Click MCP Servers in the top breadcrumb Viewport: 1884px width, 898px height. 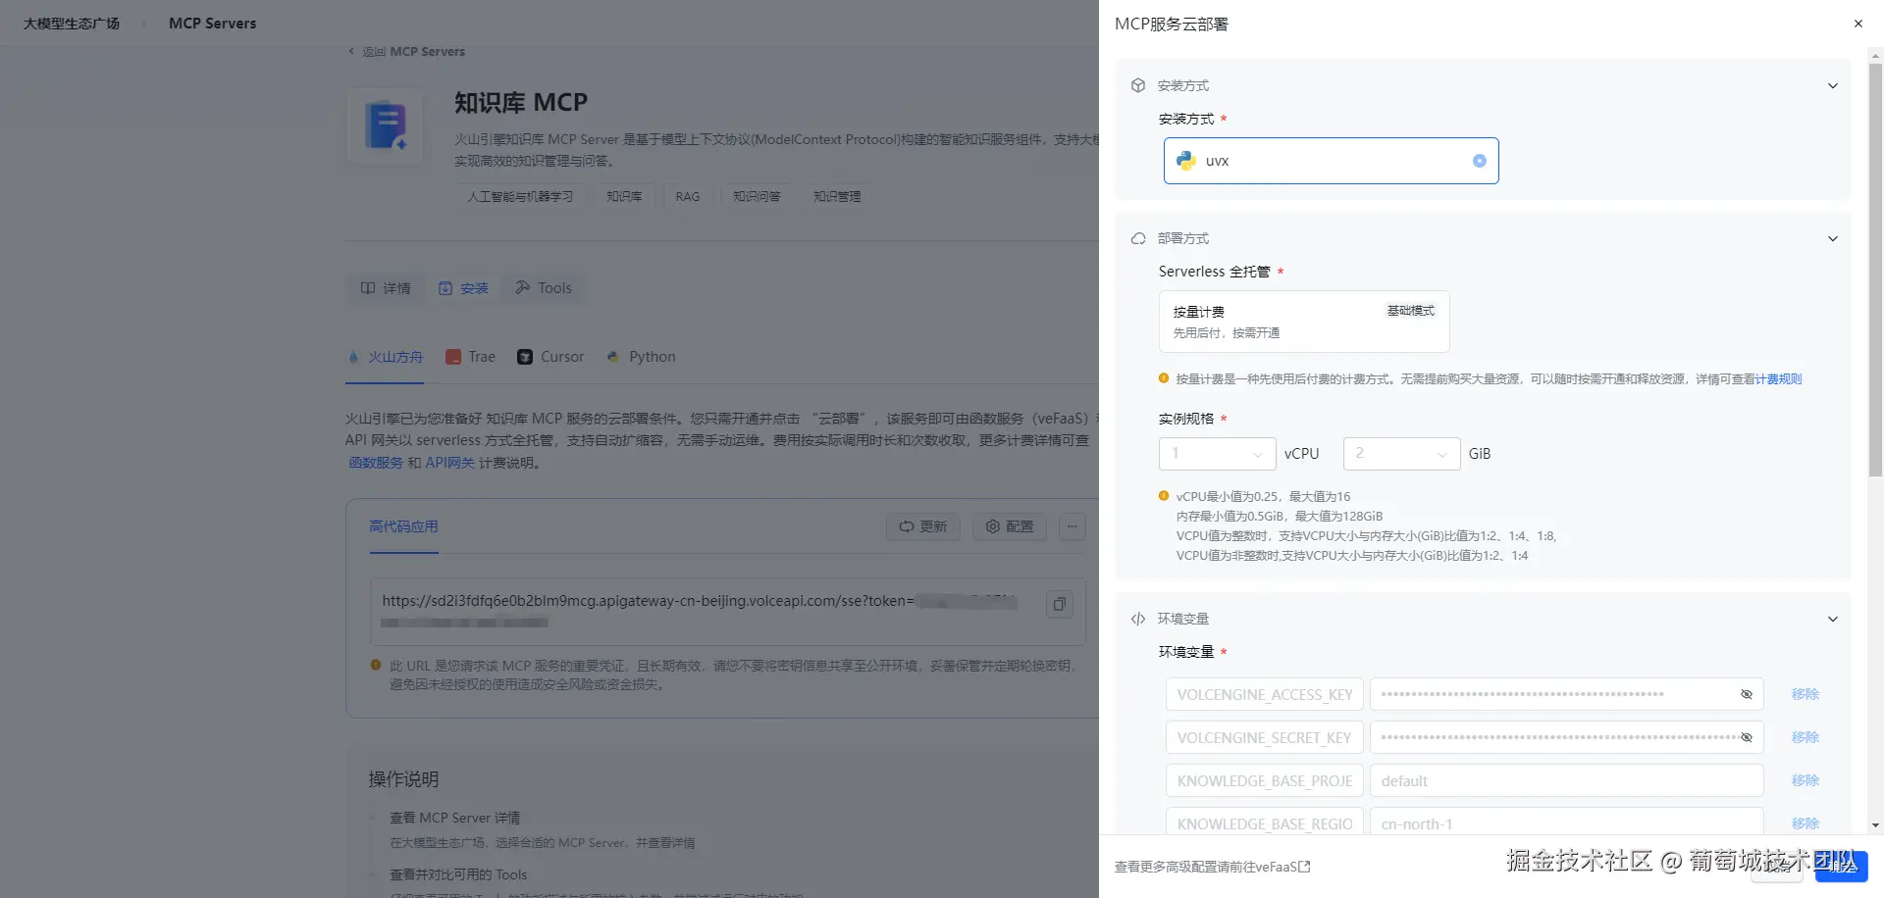212,24
